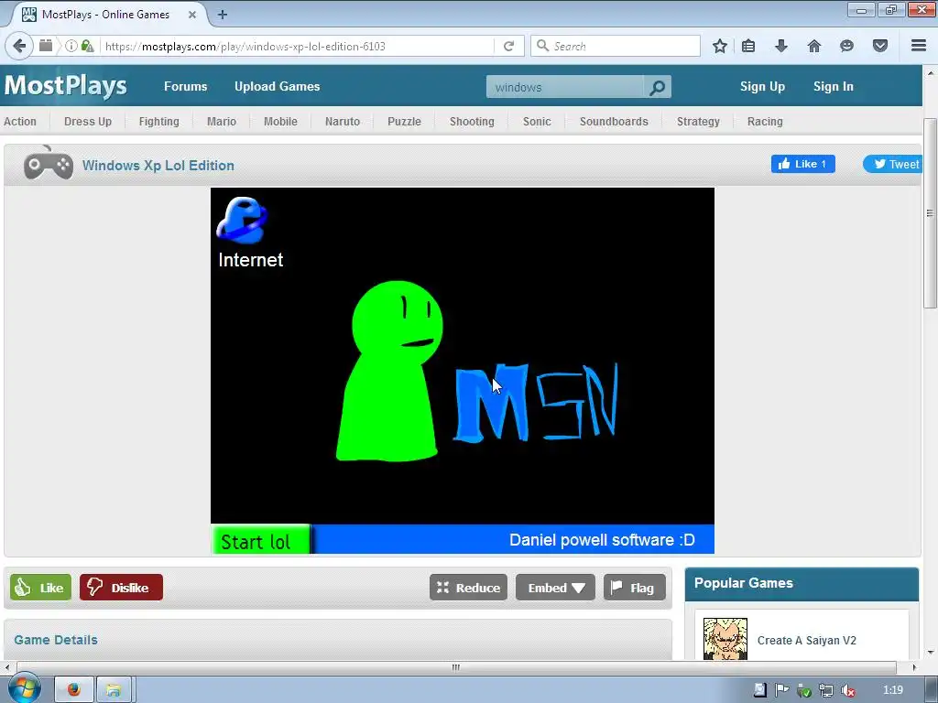Click the green MSN character
The image size is (938, 703).
point(390,371)
